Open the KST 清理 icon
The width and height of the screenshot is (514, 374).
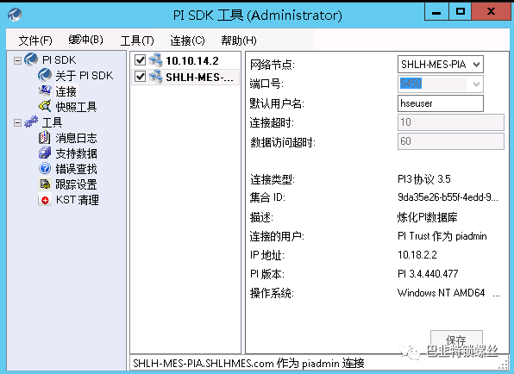(45, 199)
